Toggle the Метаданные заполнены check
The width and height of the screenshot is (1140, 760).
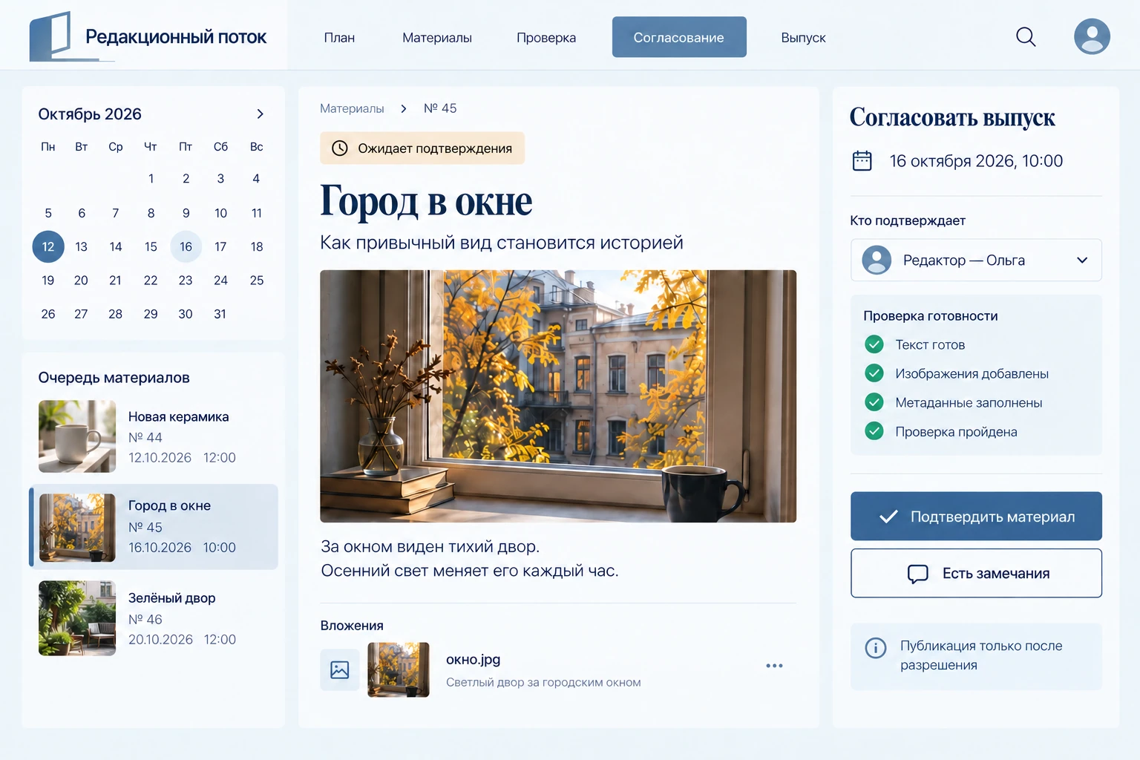[874, 402]
